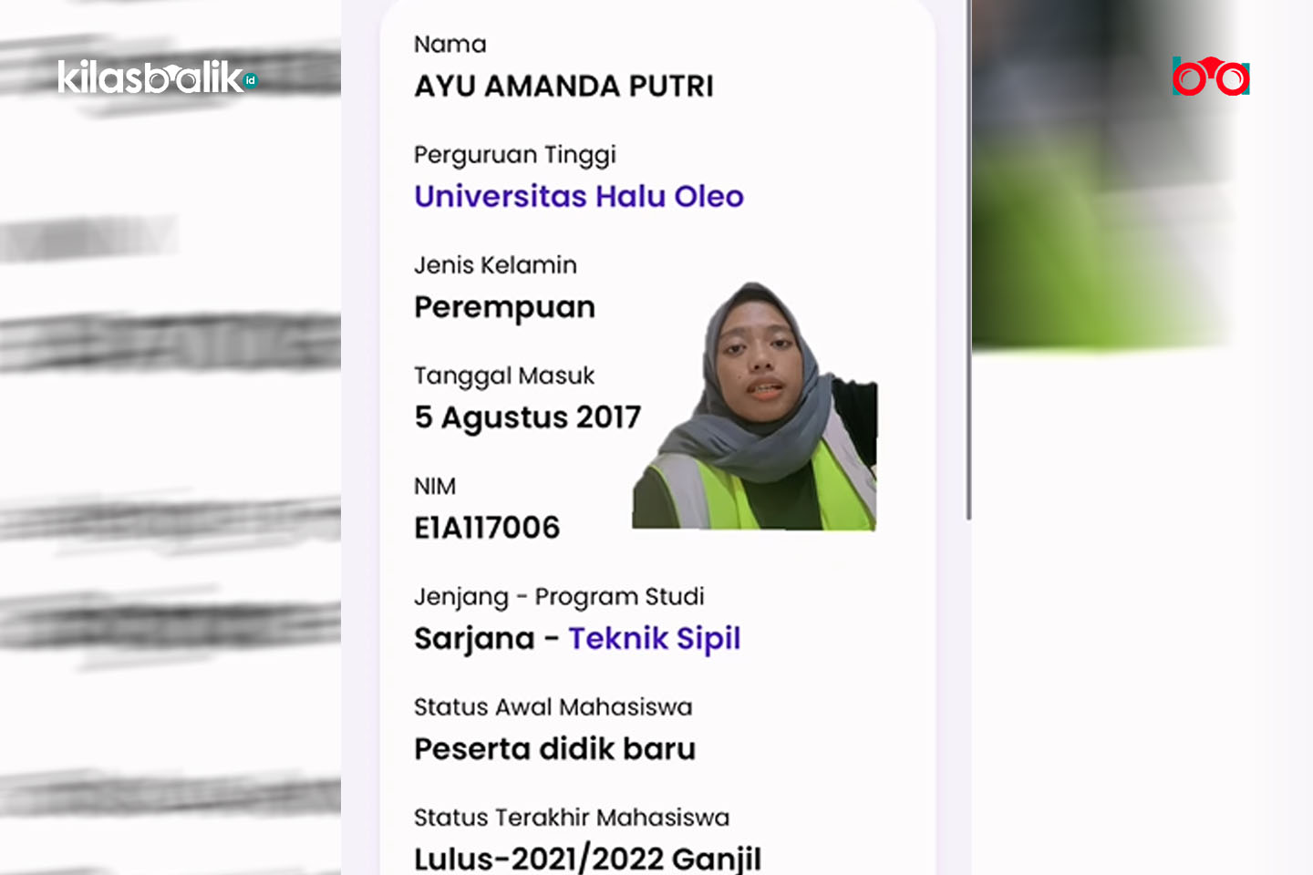The width and height of the screenshot is (1313, 875).
Task: Click the Sarjana degree level text
Action: pos(474,639)
